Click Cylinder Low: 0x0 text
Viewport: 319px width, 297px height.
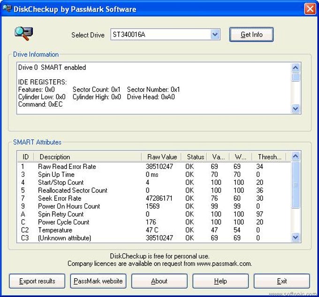click(x=42, y=97)
